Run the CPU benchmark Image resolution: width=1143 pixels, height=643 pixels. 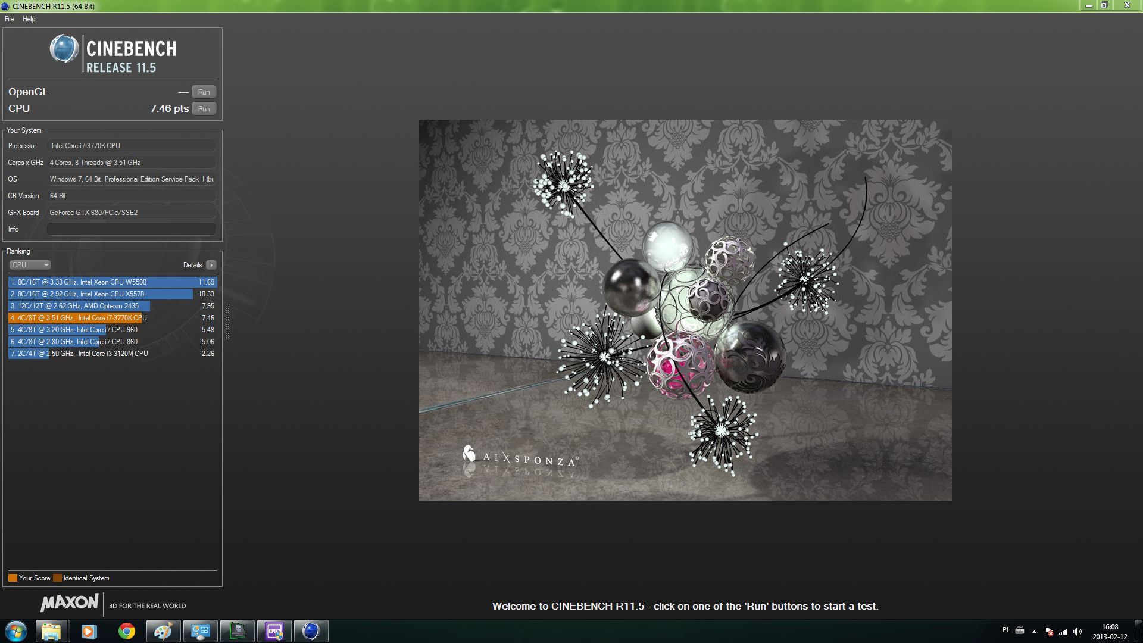coord(204,109)
